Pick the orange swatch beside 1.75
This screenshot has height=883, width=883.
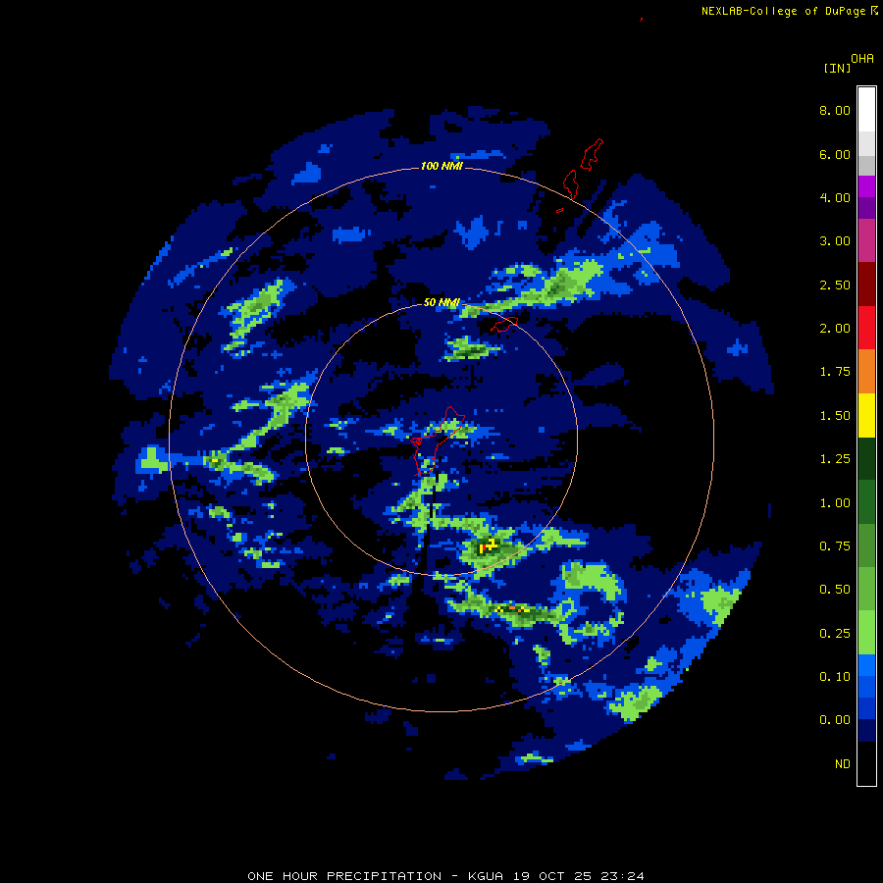(866, 372)
